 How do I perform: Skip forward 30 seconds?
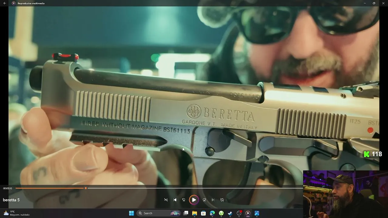click(204, 200)
